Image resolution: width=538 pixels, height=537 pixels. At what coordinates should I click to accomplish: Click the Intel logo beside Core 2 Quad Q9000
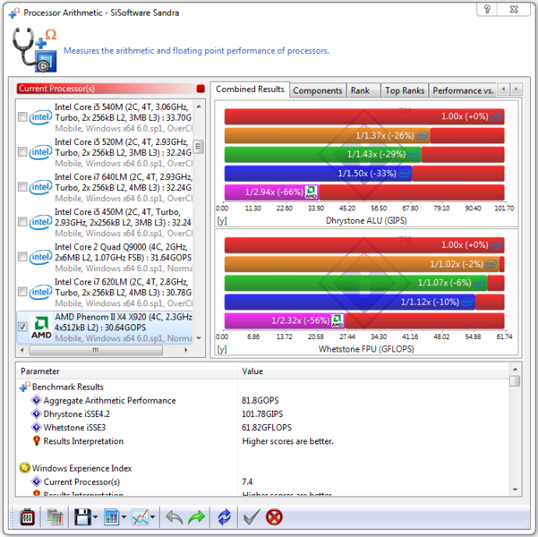coord(40,258)
